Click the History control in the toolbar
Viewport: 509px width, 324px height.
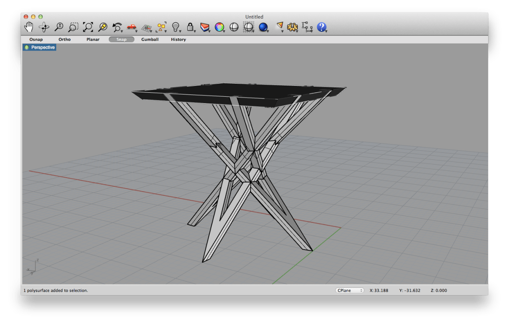tap(178, 39)
